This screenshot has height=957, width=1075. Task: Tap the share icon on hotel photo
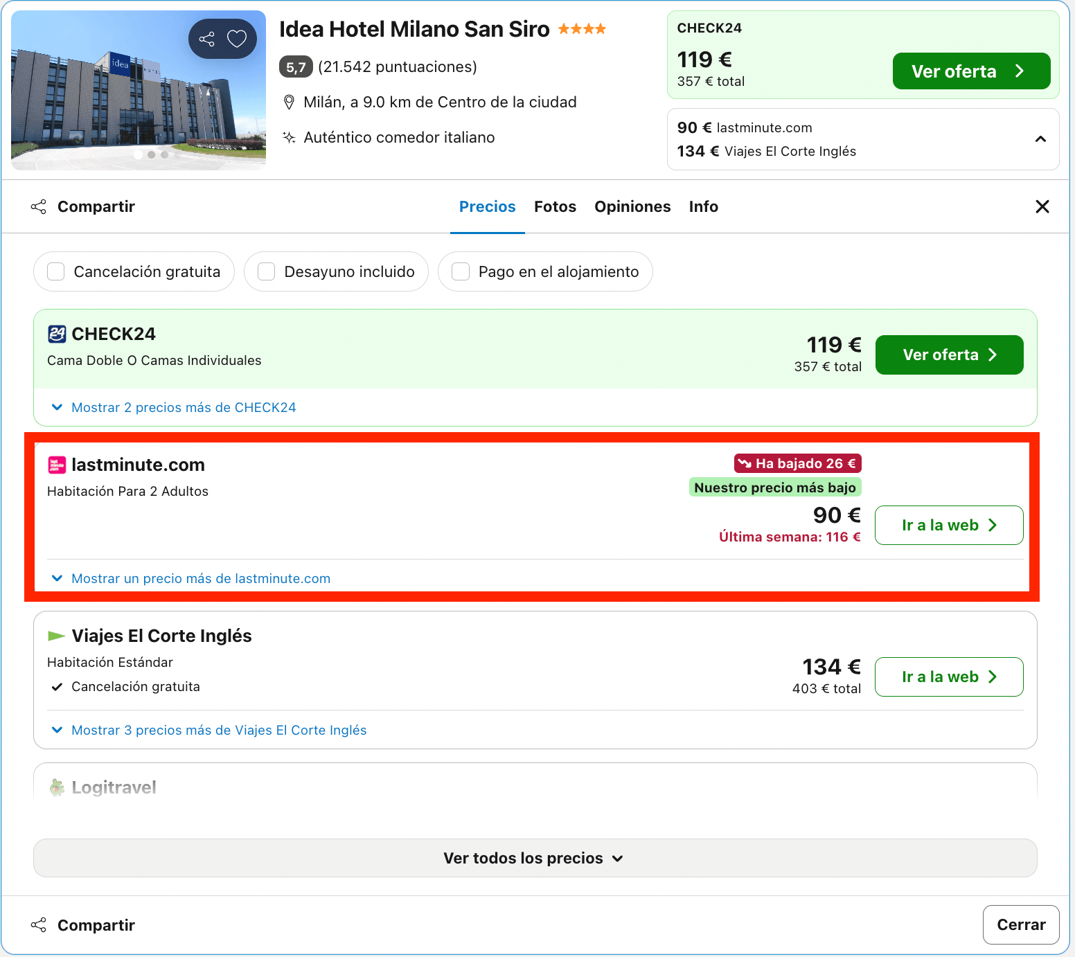(x=206, y=39)
